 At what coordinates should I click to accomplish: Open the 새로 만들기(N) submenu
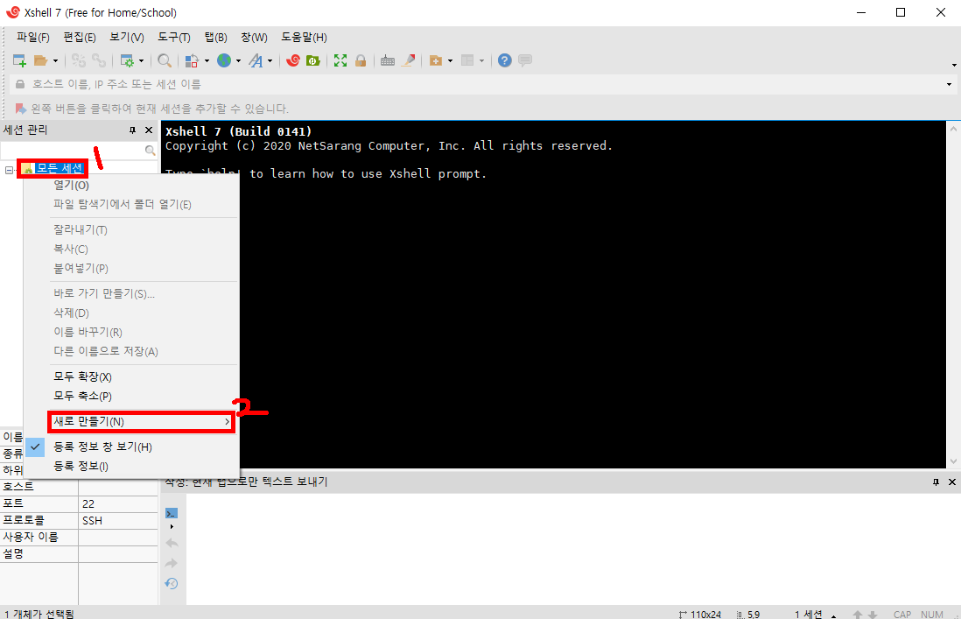(x=141, y=422)
